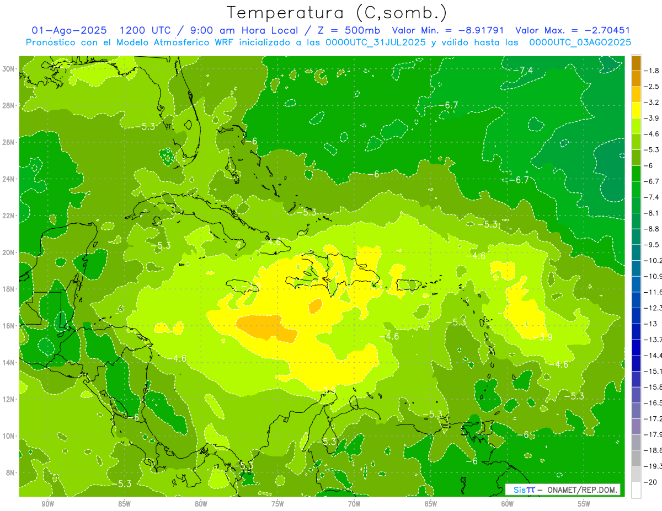Image resolution: width=662 pixels, height=511 pixels.
Task: Click the yellow colorbar swatch between -3.2 and -3.9
Action: 636,110
